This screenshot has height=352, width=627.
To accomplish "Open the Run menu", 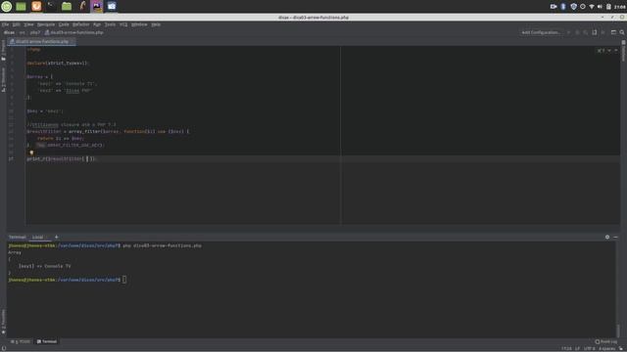I will [97, 24].
